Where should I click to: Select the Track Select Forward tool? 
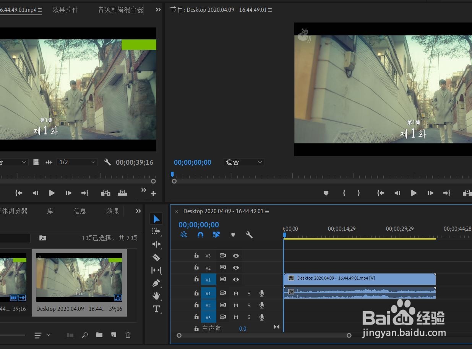(156, 231)
